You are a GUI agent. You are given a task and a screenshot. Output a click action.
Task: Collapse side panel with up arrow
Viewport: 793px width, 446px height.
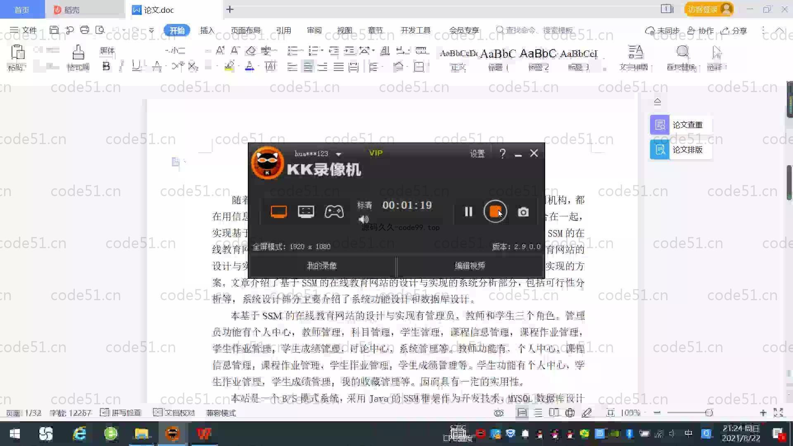(658, 102)
